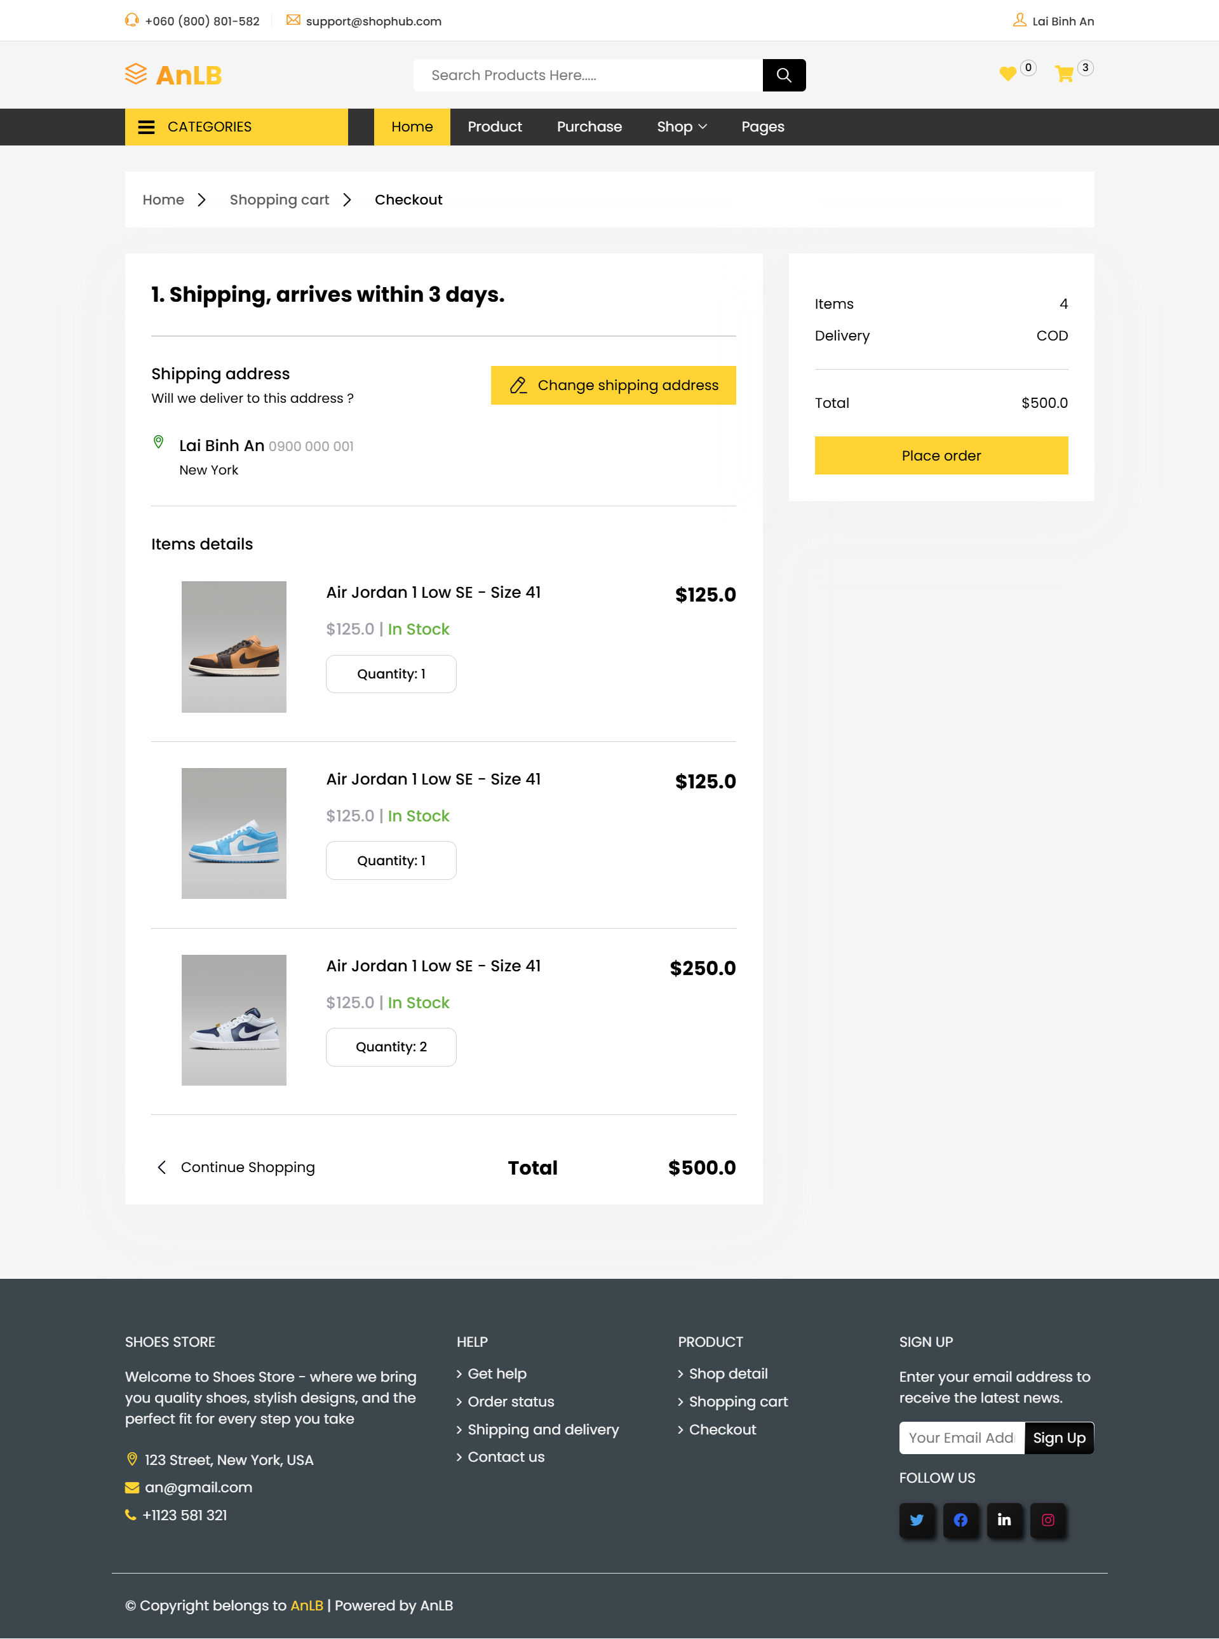This screenshot has width=1219, height=1639.
Task: Click the pencil edit icon on Change shipping address
Action: click(518, 385)
